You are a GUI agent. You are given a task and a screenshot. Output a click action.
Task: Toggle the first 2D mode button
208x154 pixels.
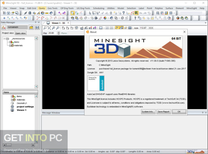pos(107,28)
